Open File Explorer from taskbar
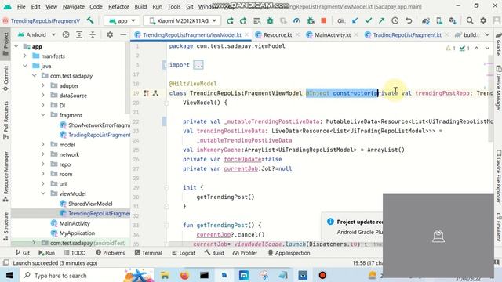This screenshot has width=502, height=282. coord(165,275)
